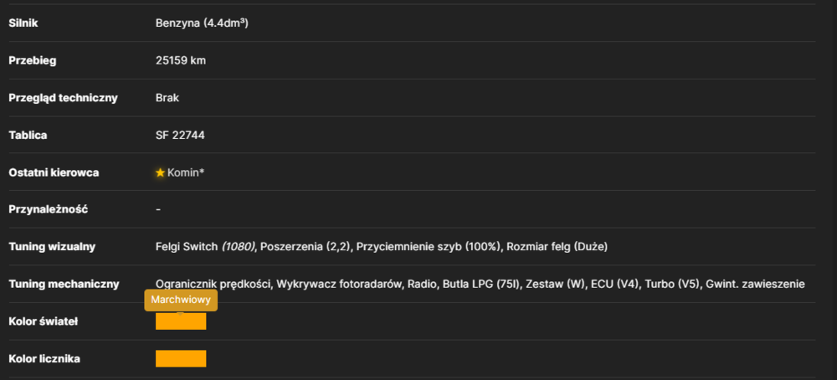Select the plate number SF 22744
837x380 pixels.
pyautogui.click(x=180, y=136)
